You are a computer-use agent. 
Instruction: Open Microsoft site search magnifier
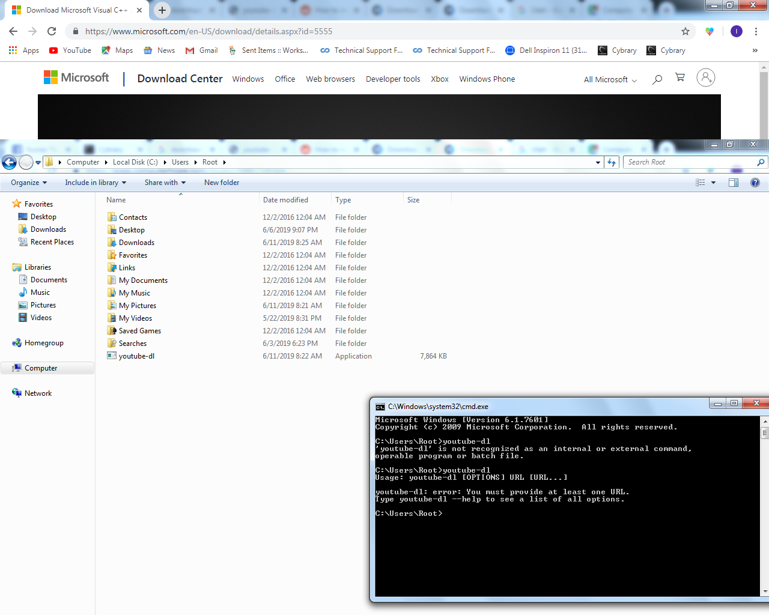click(657, 79)
